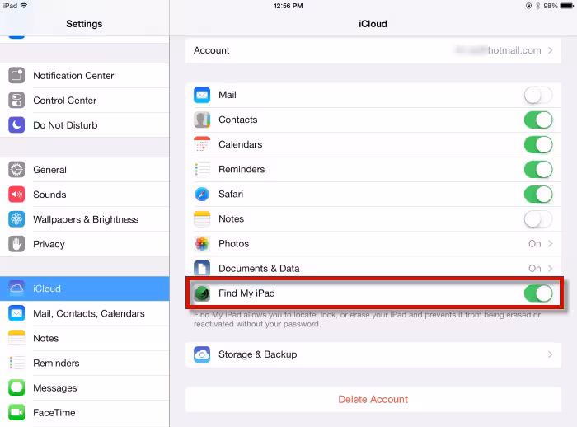Tap the 98% battery percentage text
Viewport: 577px width, 427px height.
point(551,6)
